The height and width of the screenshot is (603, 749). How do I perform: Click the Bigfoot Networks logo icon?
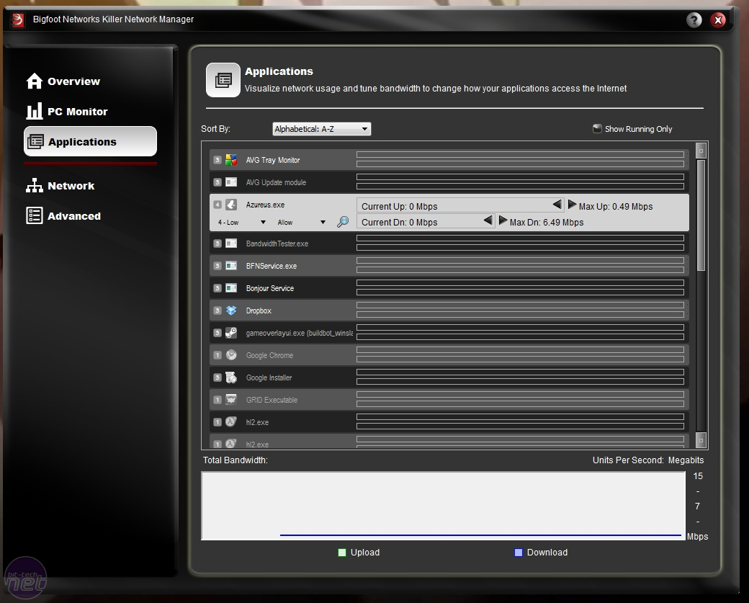point(18,19)
